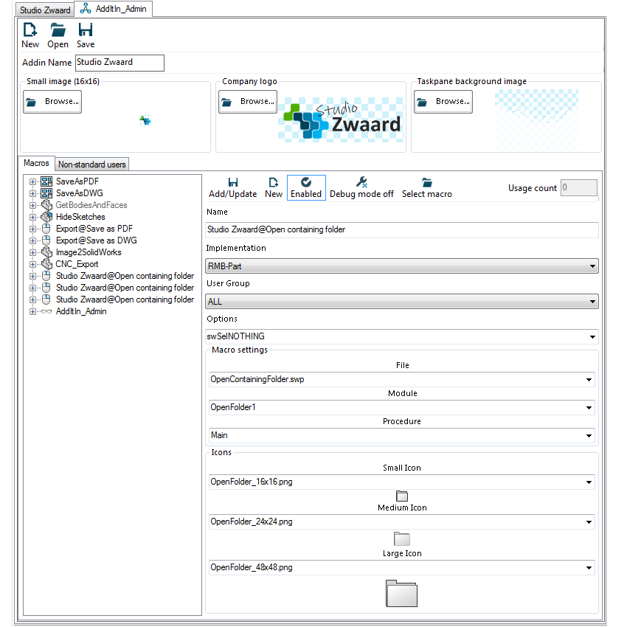This screenshot has height=627, width=627.
Task: Click the Medium Icon folder preview
Action: (402, 538)
